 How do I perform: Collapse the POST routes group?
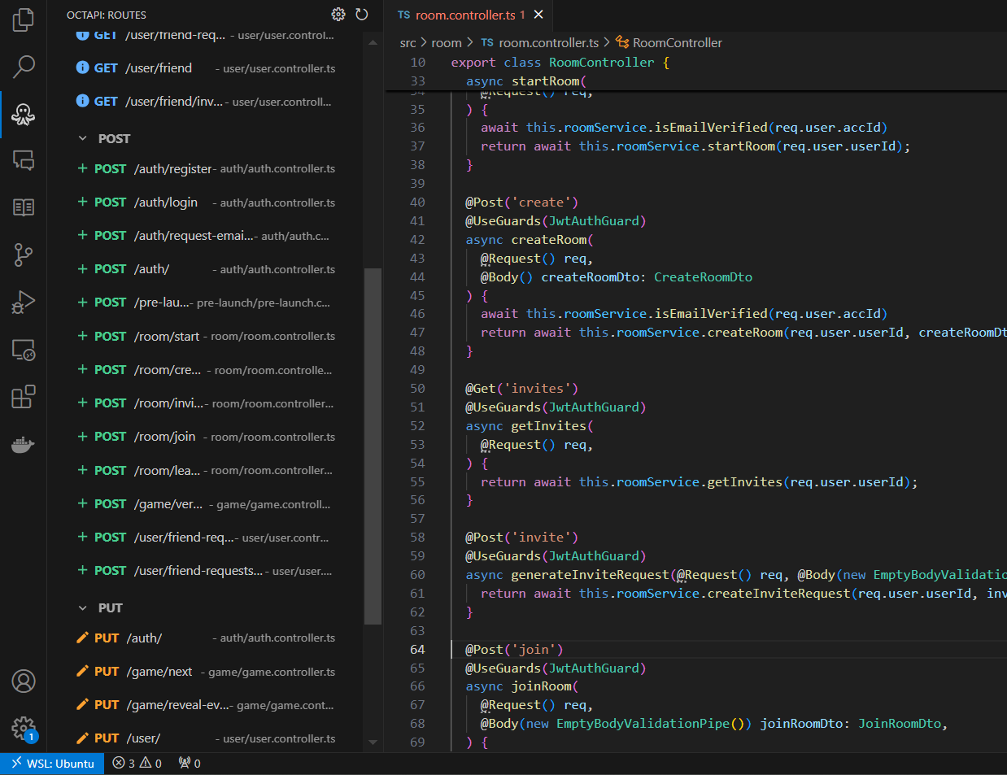pyautogui.click(x=82, y=138)
